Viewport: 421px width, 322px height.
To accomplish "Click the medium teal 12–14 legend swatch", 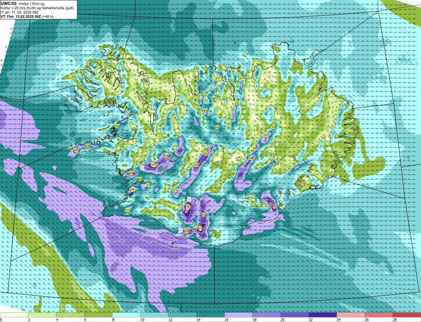I will point(183,315).
